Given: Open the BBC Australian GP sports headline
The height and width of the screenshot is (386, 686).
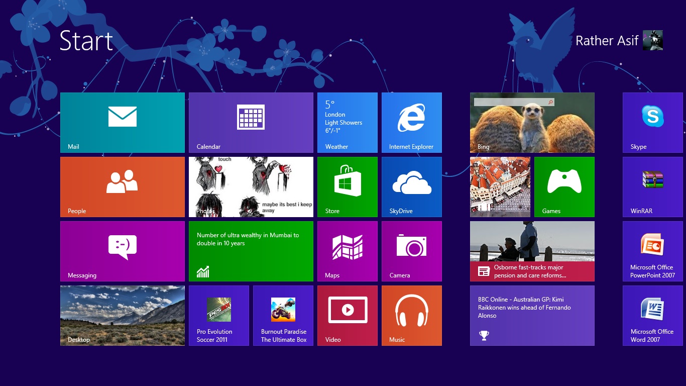Looking at the screenshot, I should (532, 315).
